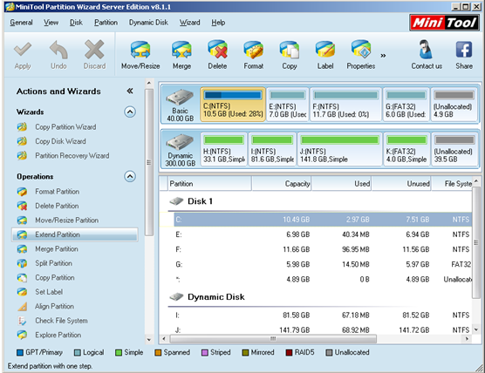
Task: Open the Partition menu
Action: 106,23
